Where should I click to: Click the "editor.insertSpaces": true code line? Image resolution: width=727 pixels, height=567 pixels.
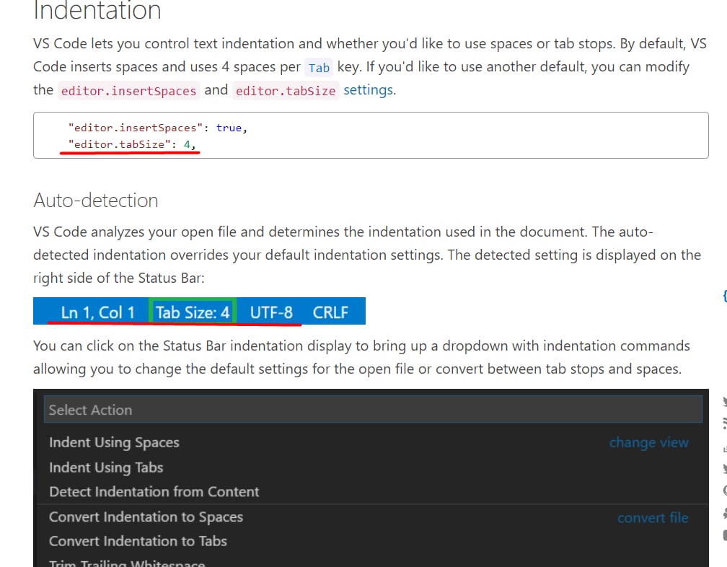click(158, 128)
